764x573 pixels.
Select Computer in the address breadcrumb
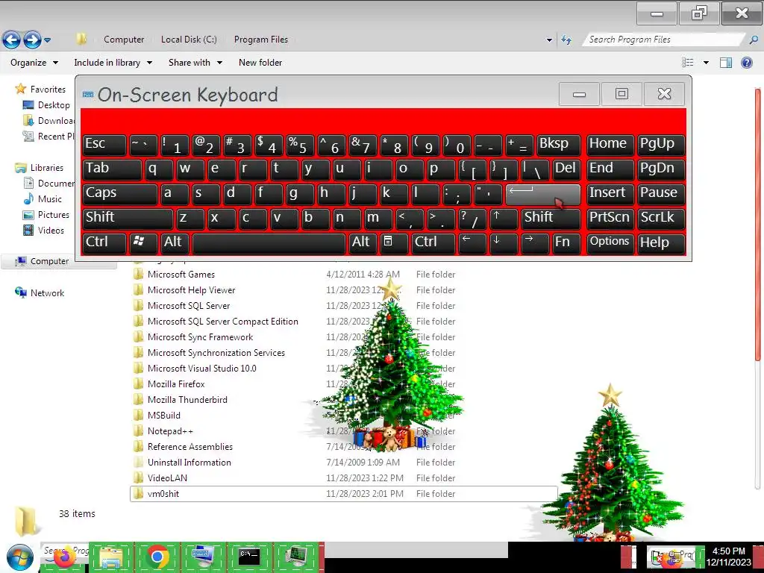(124, 40)
